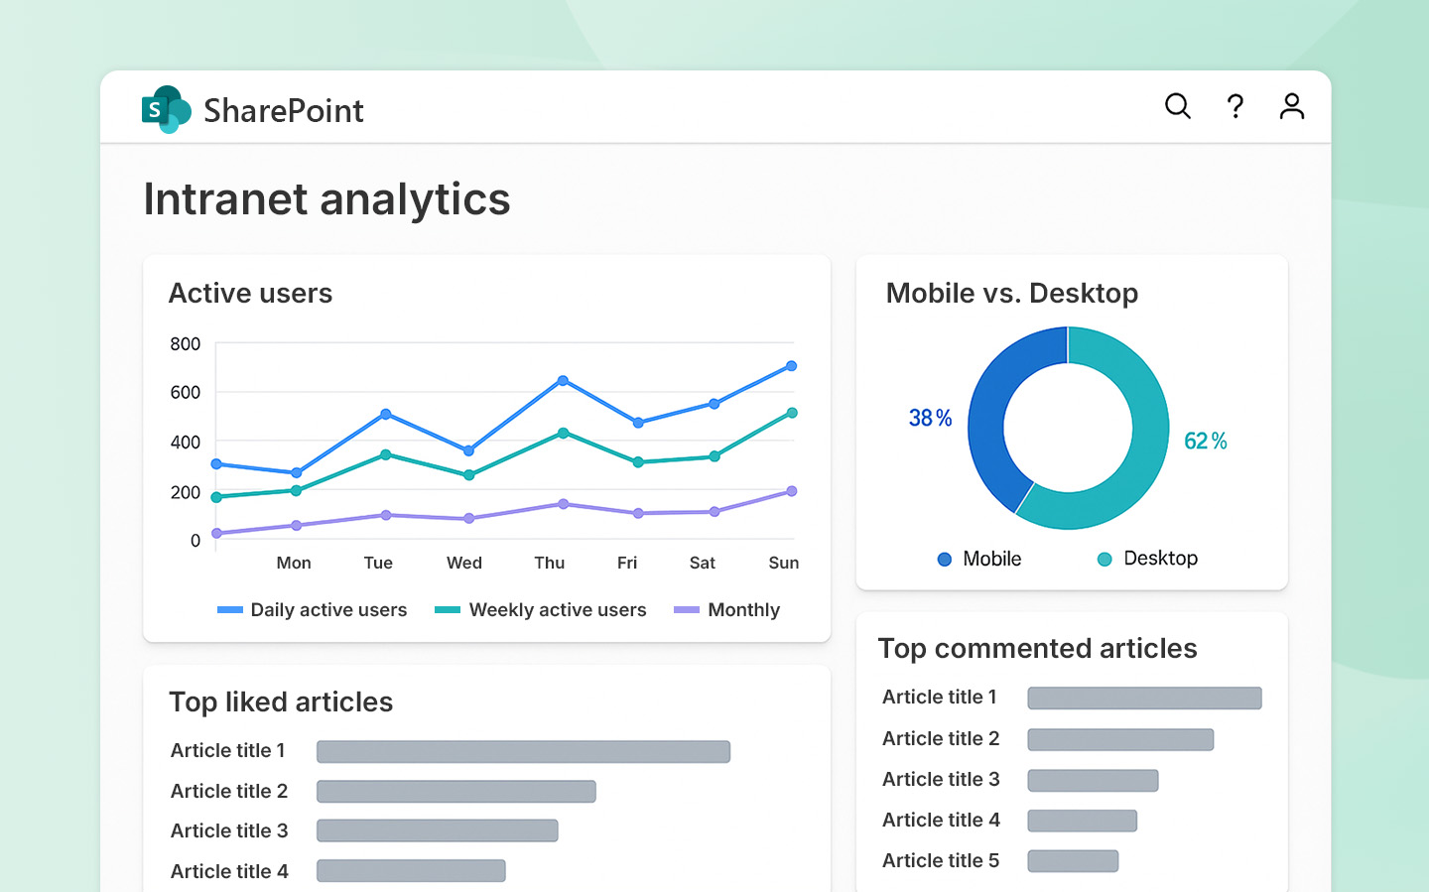This screenshot has height=892, width=1429.
Task: Click the bar for liked Article title 2
Action: pyautogui.click(x=456, y=791)
